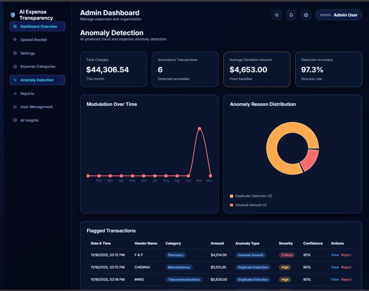This screenshot has height=291, width=369.
Task: Reject the CHENNAI transaction
Action: tap(346, 267)
